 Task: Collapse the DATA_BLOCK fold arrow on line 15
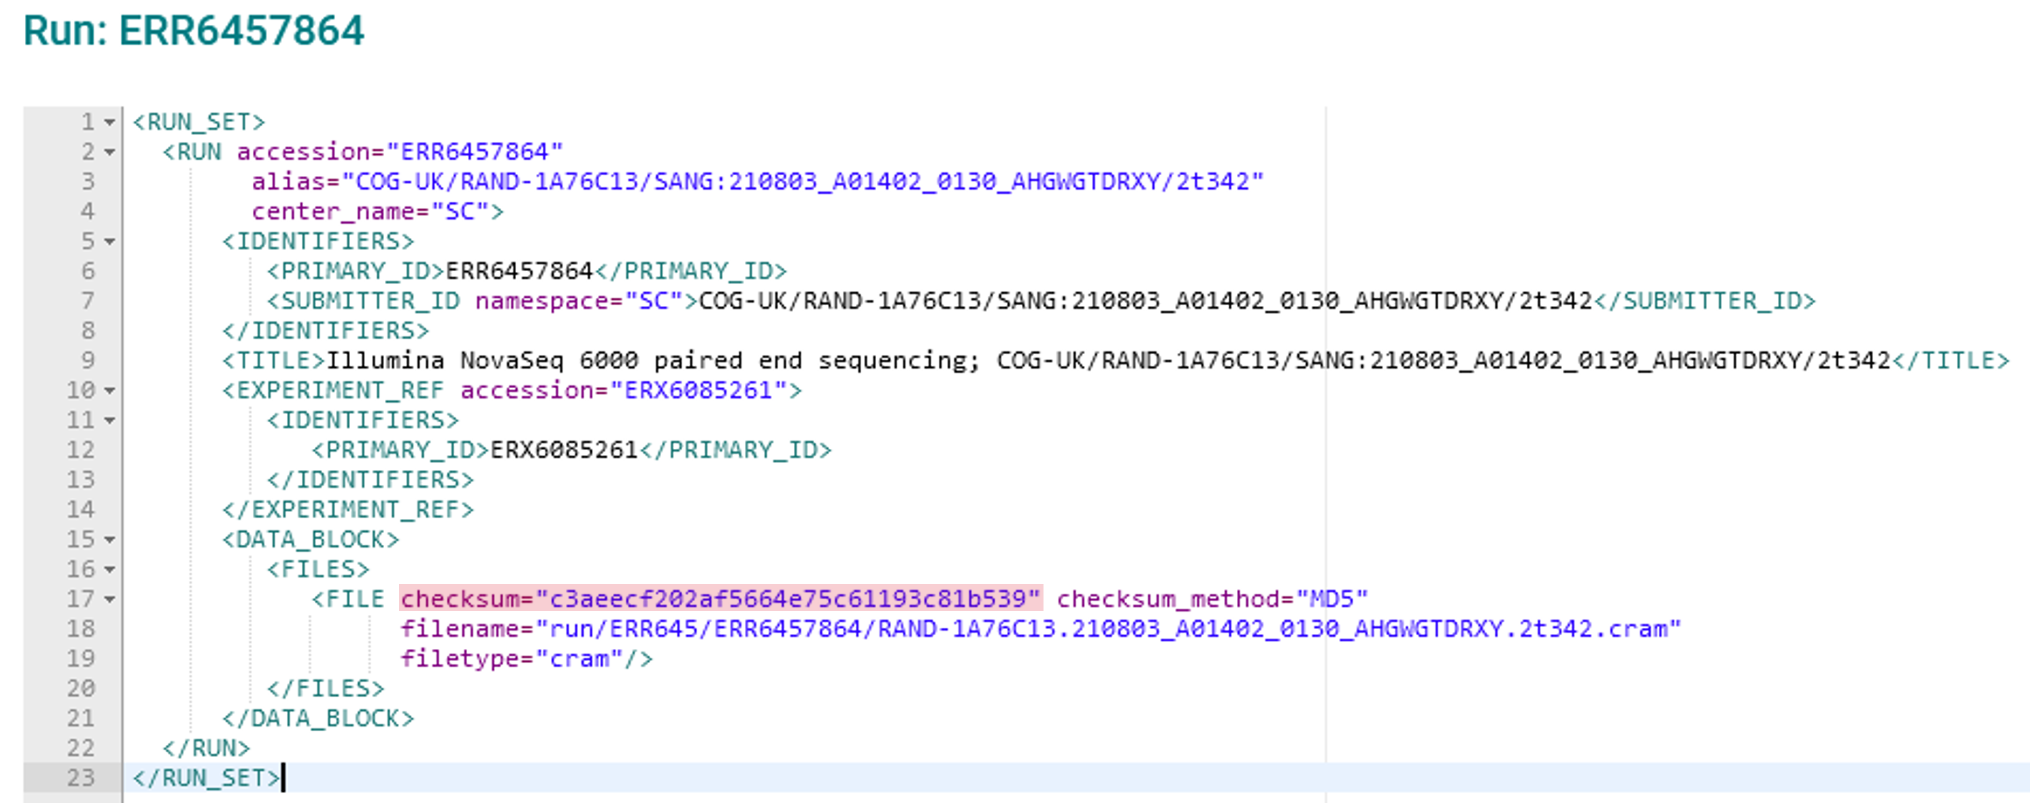tap(110, 540)
